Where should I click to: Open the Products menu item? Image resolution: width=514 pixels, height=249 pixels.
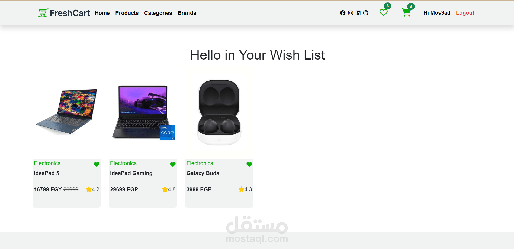click(x=127, y=13)
